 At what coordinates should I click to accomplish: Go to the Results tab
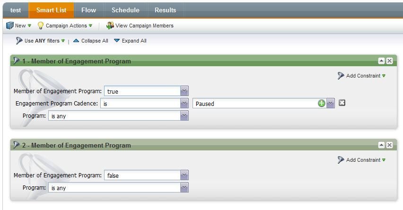point(165,10)
